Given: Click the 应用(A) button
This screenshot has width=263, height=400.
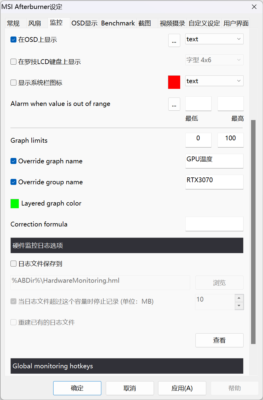Looking at the screenshot, I should pos(182,388).
